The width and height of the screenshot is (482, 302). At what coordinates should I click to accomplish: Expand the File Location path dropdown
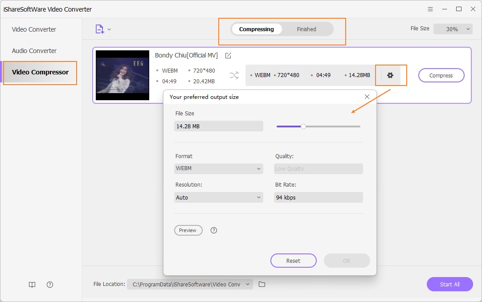(x=190, y=284)
